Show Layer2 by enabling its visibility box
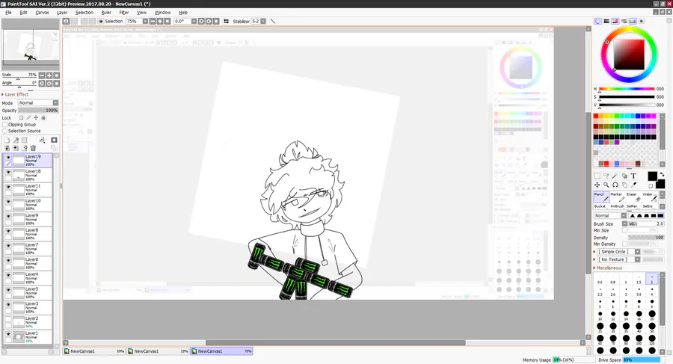Screen dimensions: 673x364 click(x=8, y=319)
